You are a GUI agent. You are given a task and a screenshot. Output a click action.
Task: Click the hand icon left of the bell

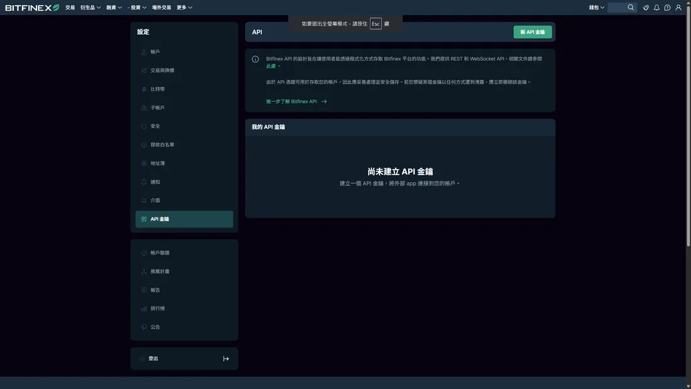646,8
